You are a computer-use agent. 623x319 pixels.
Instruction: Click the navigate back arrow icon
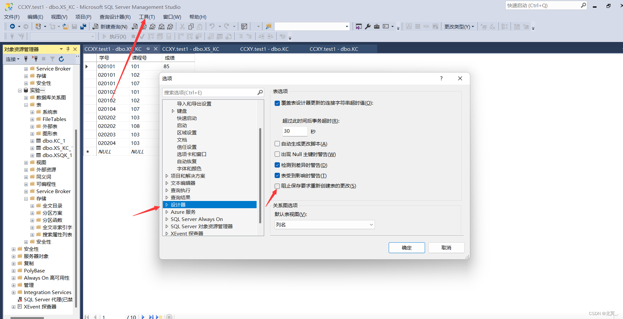coord(12,27)
